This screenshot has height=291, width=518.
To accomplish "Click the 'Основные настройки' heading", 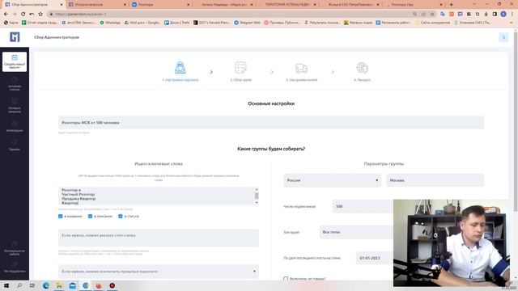I will pos(271,103).
